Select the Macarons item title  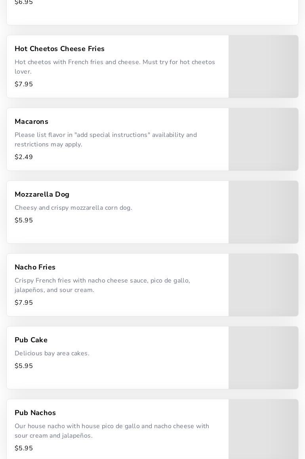31,121
